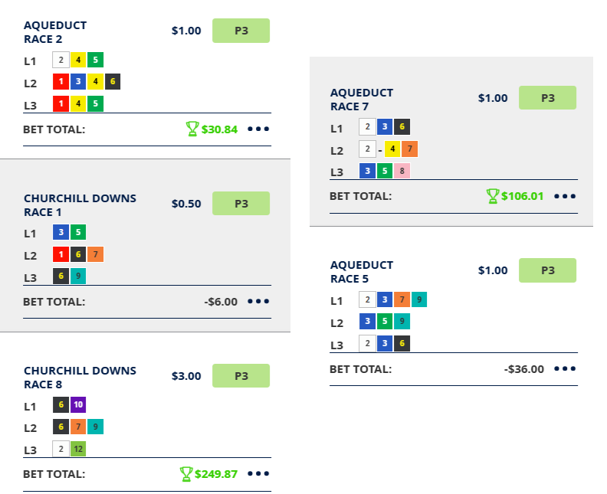
Task: Click P3 button on Aqueduct Race 2
Action: click(241, 31)
